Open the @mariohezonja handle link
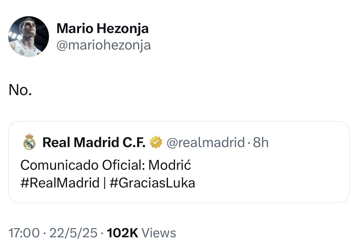Image resolution: width=358 pixels, height=248 pixels. [x=103, y=45]
